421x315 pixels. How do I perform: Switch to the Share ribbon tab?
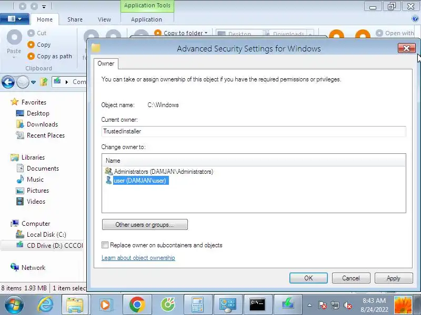tap(75, 19)
